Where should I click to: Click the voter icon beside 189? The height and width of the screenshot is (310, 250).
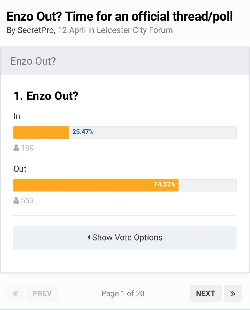tap(16, 148)
